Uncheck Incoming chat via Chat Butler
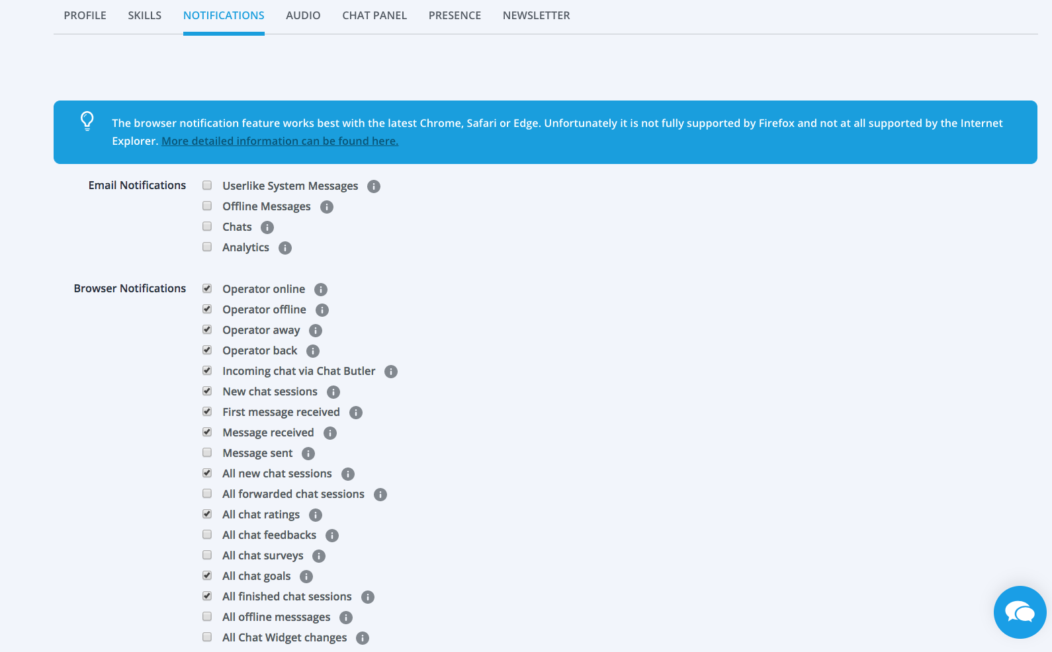The width and height of the screenshot is (1052, 652). point(207,370)
